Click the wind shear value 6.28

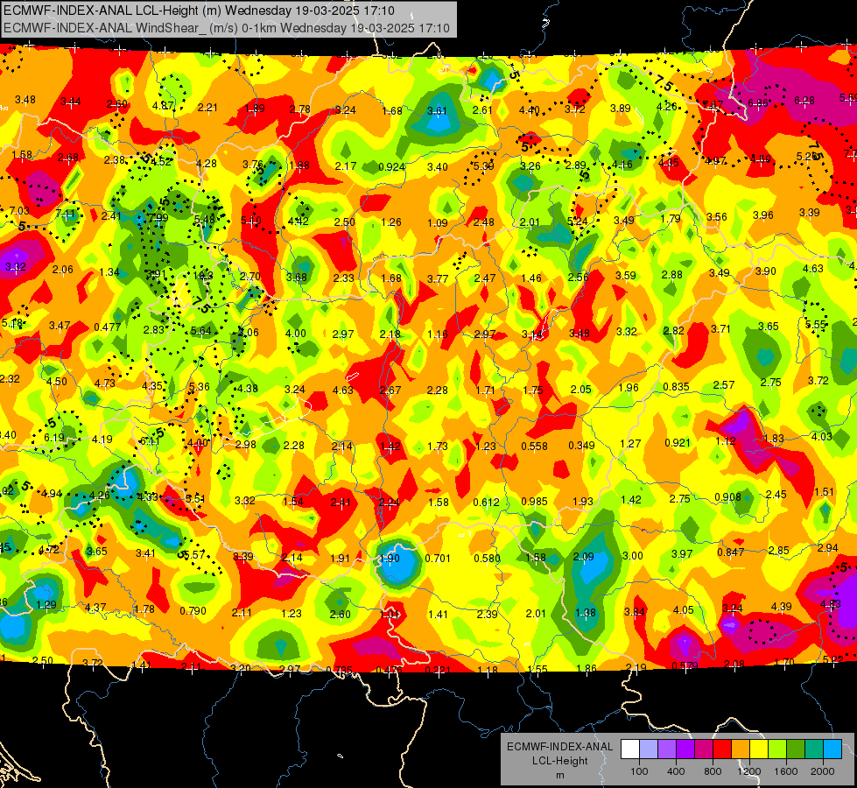804,101
